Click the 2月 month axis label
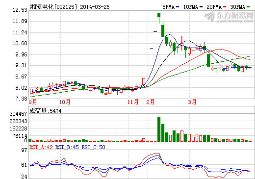The height and width of the screenshot is (179, 255). [x=151, y=102]
